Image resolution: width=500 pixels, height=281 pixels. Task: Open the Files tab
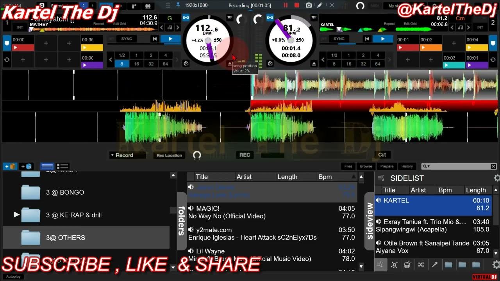(x=348, y=166)
